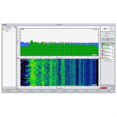Select the Session Data folder
This screenshot has height=117, width=117.
[9, 29]
